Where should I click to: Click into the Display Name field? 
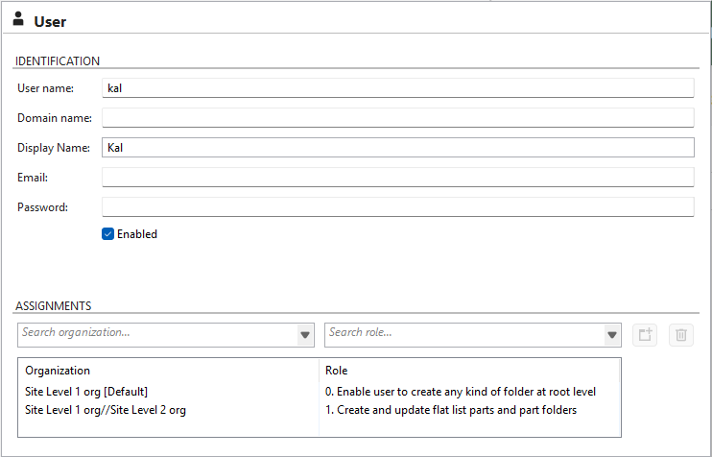(x=397, y=148)
